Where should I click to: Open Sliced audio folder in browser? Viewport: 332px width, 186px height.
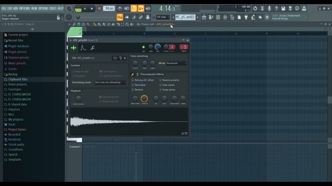(16, 145)
